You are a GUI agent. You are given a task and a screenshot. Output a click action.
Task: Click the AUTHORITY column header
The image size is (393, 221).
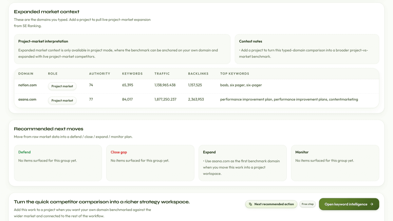point(100,74)
